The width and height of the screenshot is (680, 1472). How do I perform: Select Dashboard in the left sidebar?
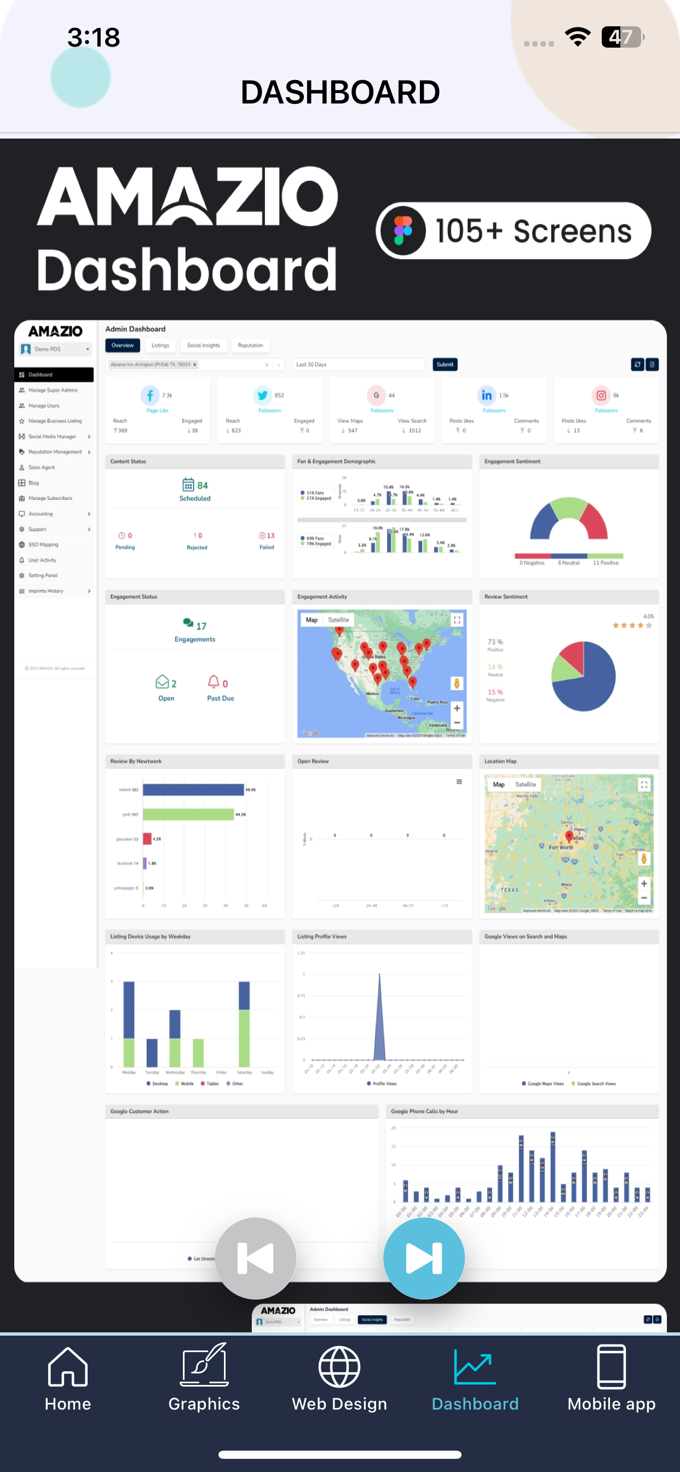(54, 375)
